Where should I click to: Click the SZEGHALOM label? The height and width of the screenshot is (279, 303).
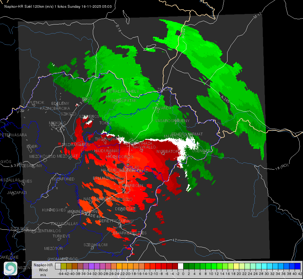[95, 245]
